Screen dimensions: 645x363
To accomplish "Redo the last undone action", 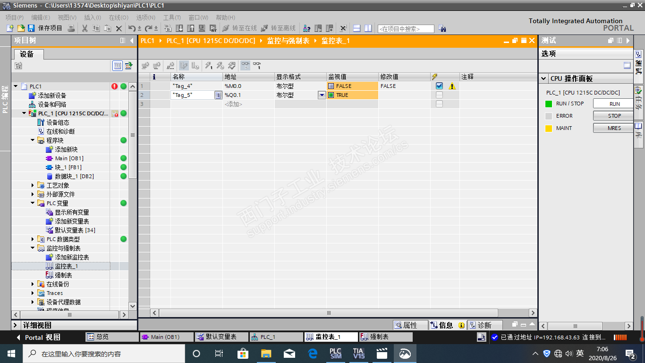I will (149, 28).
